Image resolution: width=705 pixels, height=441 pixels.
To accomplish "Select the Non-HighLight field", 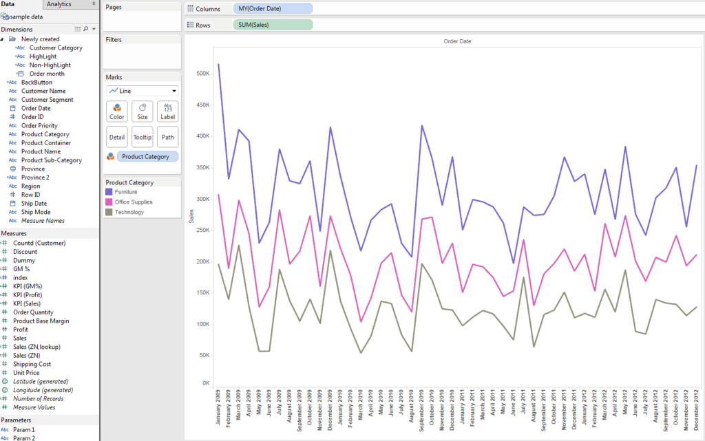I will click(50, 65).
